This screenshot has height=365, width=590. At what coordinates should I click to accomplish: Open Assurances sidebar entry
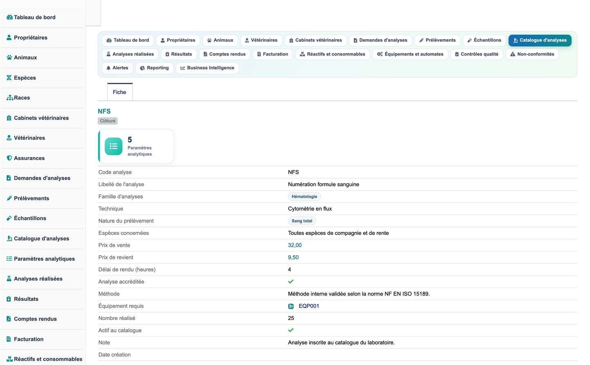click(26, 158)
